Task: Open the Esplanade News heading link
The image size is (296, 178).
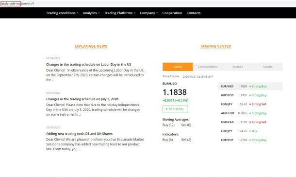Action: point(91,46)
